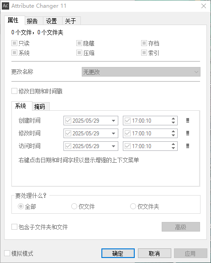Toggle the 访问时间 time checkbox
211x263 pixels.
tap(127, 146)
